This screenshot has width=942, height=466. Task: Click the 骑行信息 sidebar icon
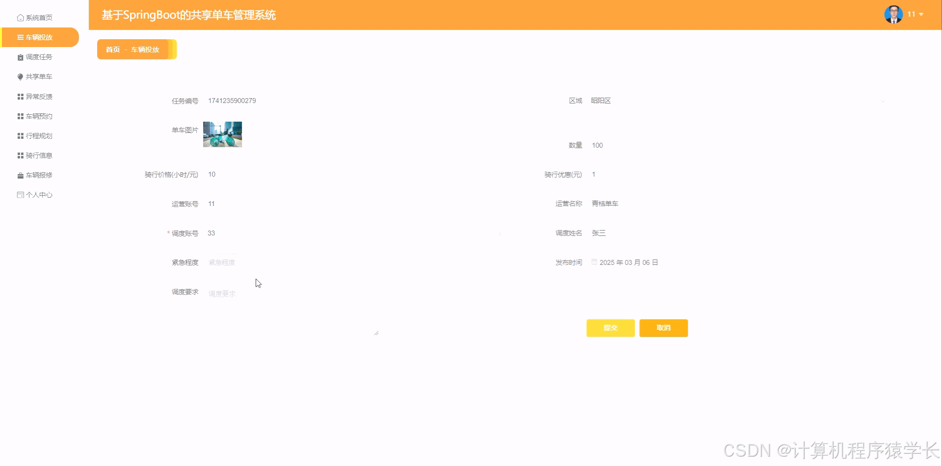tap(20, 155)
